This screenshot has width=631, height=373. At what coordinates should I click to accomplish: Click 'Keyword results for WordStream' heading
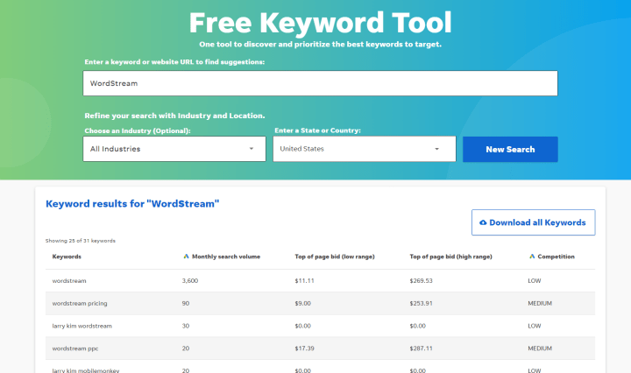pyautogui.click(x=132, y=204)
